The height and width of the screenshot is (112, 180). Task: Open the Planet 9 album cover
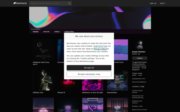click(68, 85)
